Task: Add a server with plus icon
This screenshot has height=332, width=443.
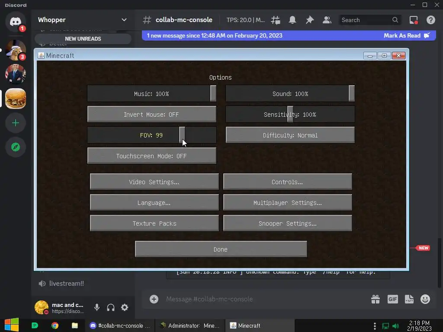Action: 16,123
